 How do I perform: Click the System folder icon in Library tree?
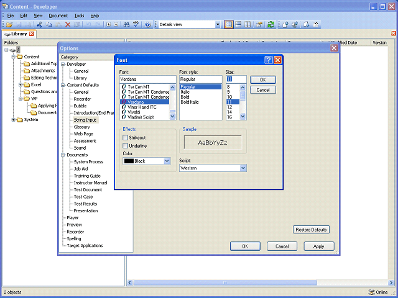tap(20, 120)
